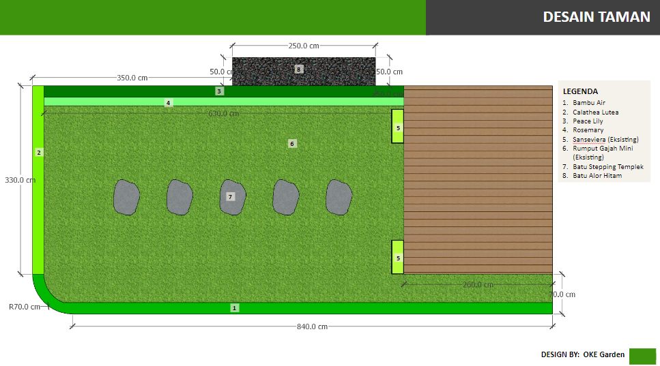Select number marker 3 on dark green strip
Viewport: 660px width, 366px height.
(x=219, y=91)
